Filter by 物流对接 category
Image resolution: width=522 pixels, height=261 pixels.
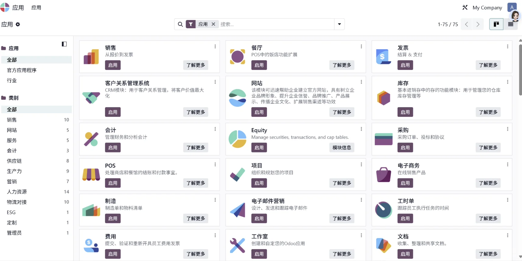(x=37, y=202)
